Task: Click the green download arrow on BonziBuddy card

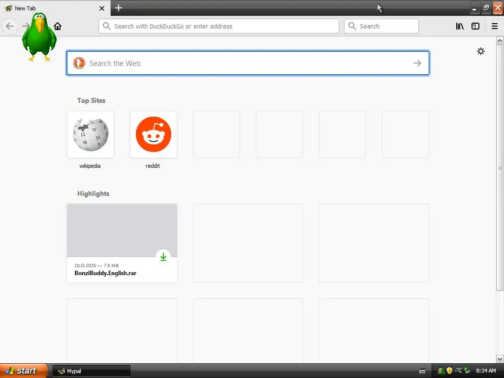Action: pos(163,257)
